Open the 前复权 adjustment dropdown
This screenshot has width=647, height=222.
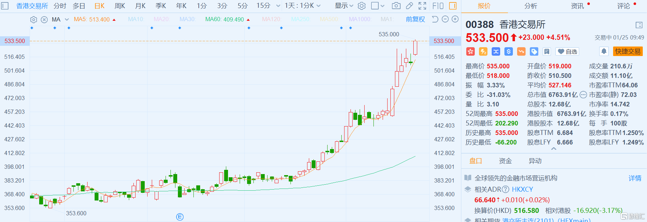[x=415, y=19]
